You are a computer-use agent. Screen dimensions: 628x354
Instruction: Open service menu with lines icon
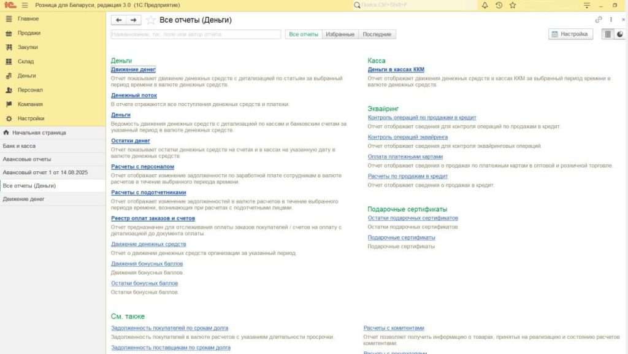click(x=587, y=5)
